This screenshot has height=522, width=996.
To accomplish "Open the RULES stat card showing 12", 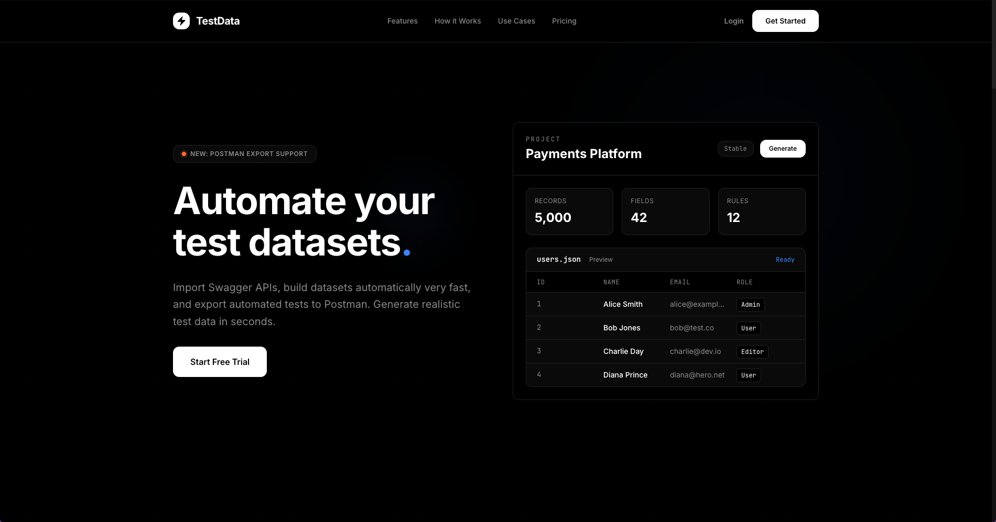I will pyautogui.click(x=761, y=211).
